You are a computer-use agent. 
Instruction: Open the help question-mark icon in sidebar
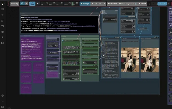click(2, 96)
